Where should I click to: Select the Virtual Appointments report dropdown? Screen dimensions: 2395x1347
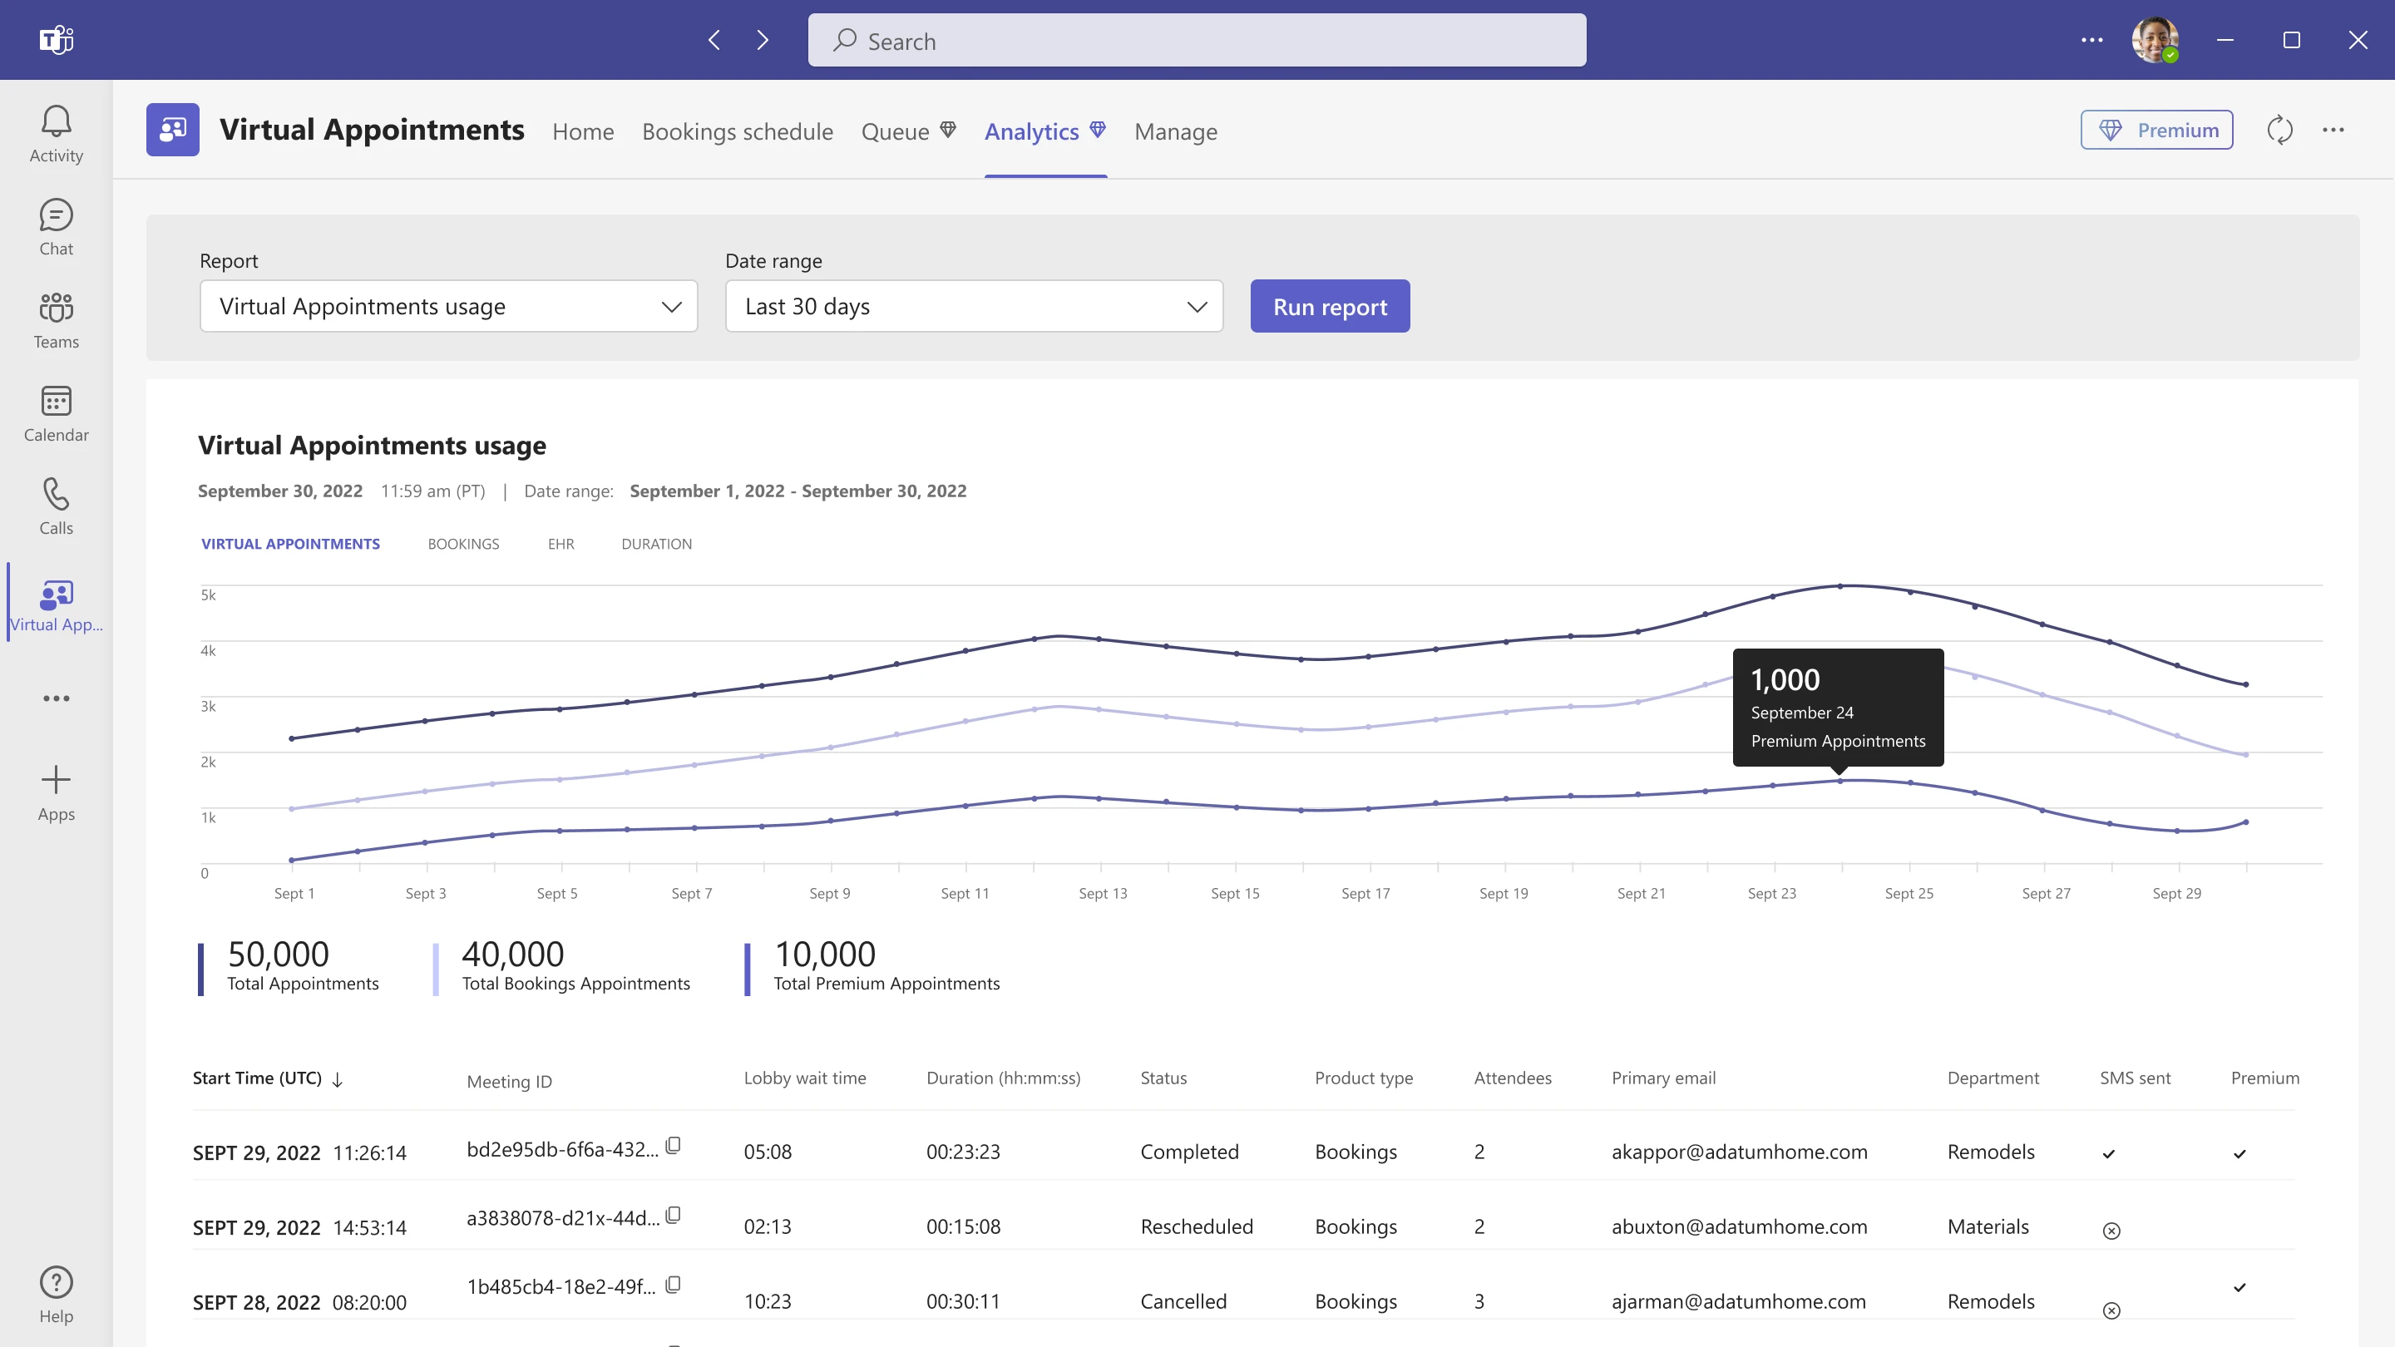pyautogui.click(x=447, y=306)
